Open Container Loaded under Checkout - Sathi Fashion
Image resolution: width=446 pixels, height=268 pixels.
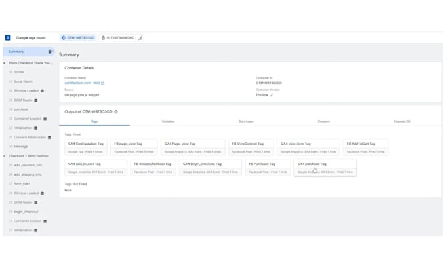[x=28, y=221]
